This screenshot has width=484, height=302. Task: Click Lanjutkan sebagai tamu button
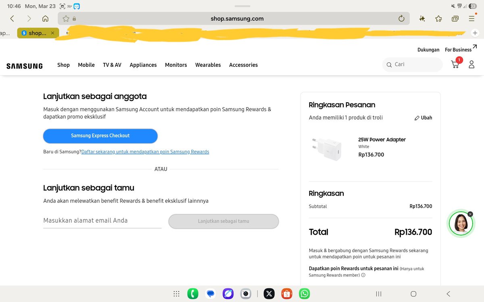tap(223, 221)
